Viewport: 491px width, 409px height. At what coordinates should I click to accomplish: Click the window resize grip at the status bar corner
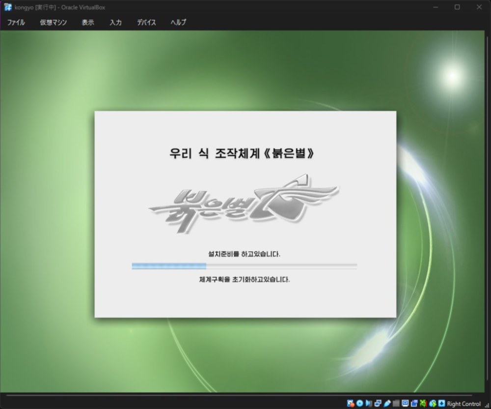[487, 405]
